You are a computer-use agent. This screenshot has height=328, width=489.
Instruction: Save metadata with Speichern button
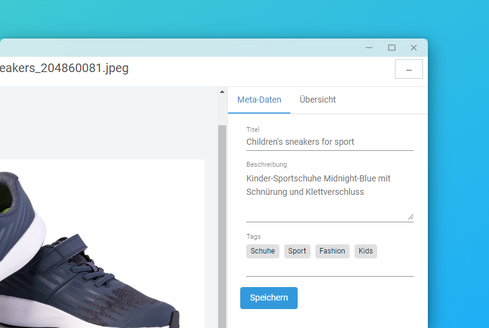coord(269,298)
